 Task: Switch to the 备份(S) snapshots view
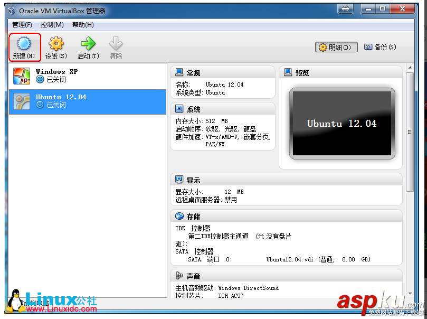pyautogui.click(x=381, y=47)
